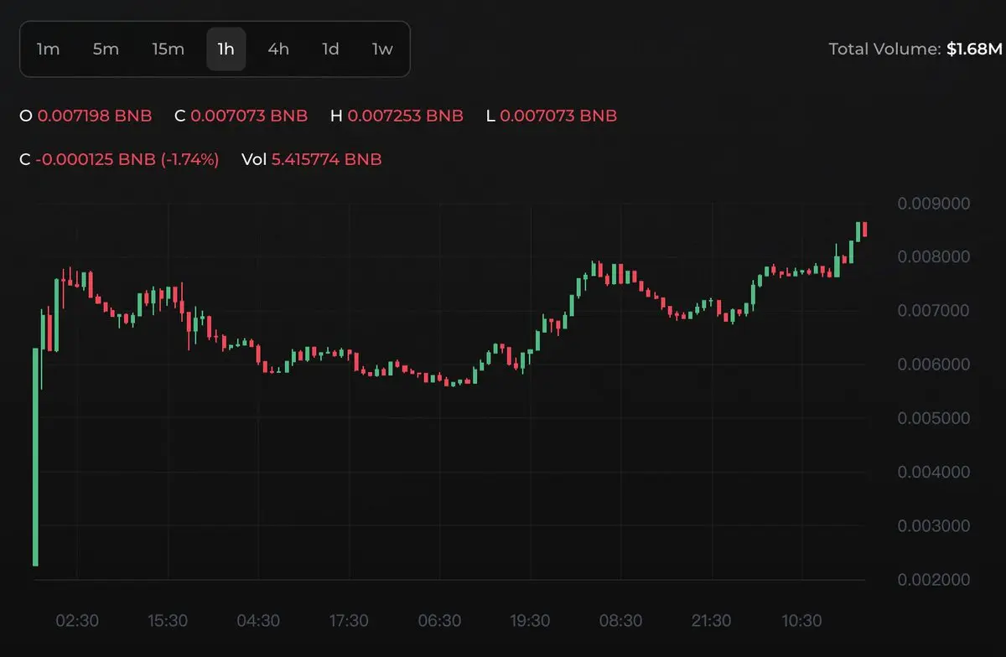Click the 10:30 time axis label

point(801,621)
